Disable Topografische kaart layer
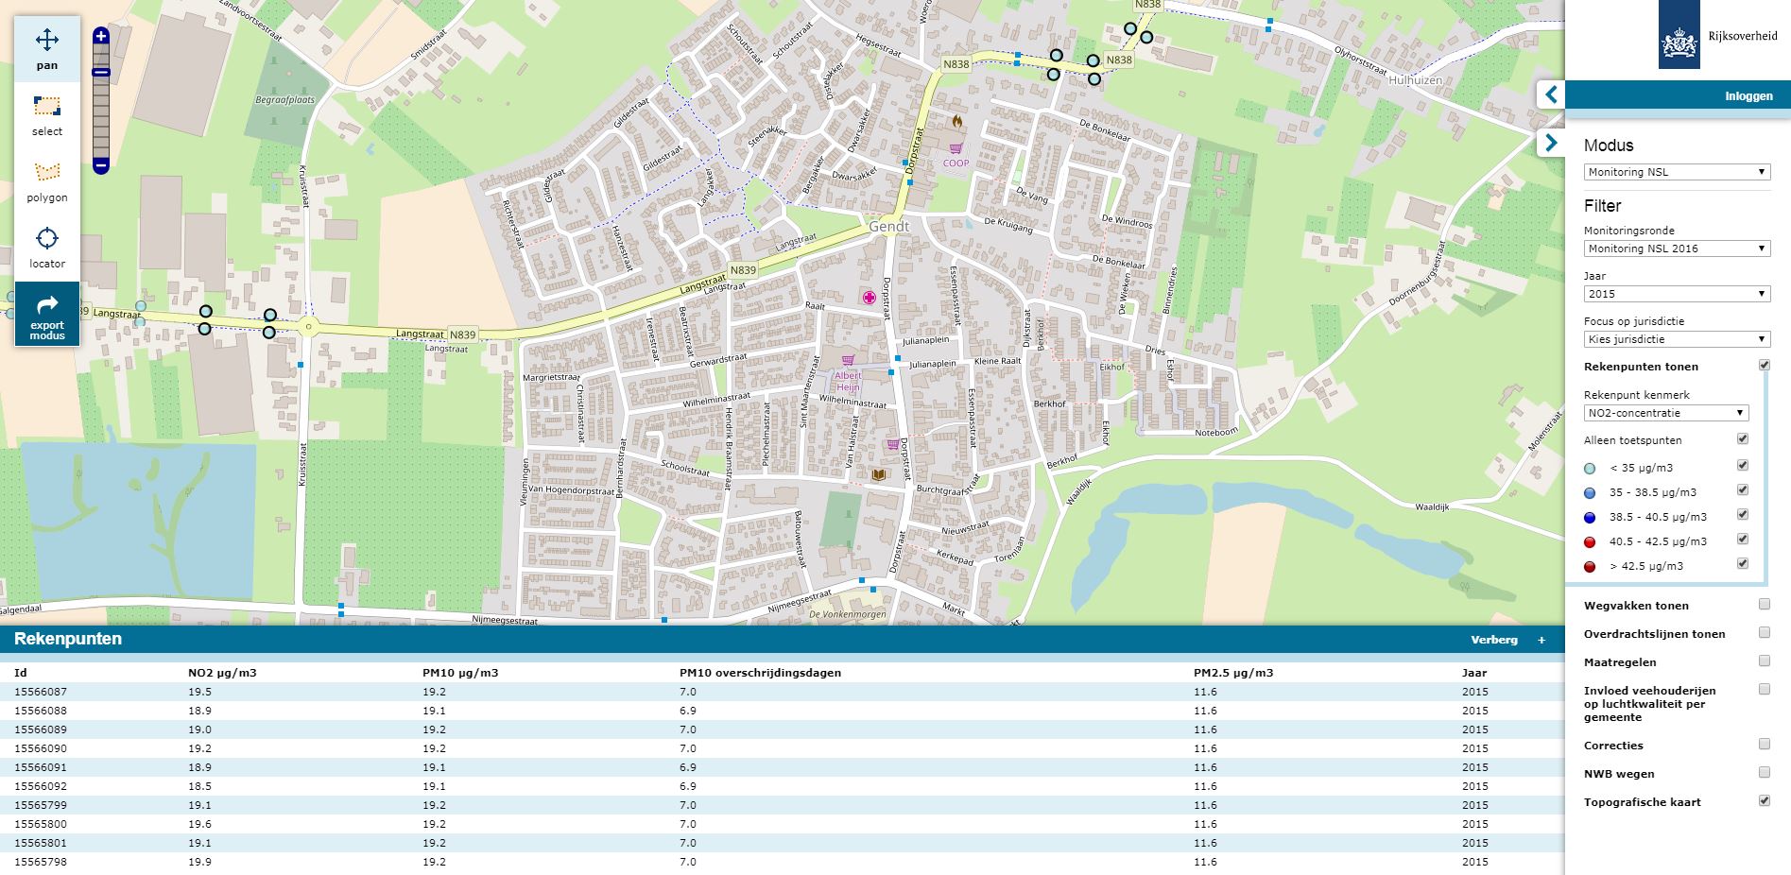 (1764, 800)
